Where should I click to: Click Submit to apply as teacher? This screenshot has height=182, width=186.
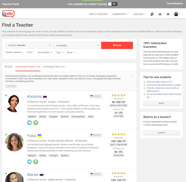click(161, 133)
